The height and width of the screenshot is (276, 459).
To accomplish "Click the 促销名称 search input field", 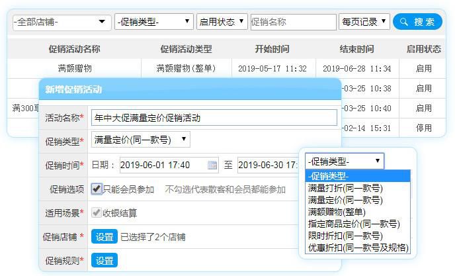I will [293, 22].
